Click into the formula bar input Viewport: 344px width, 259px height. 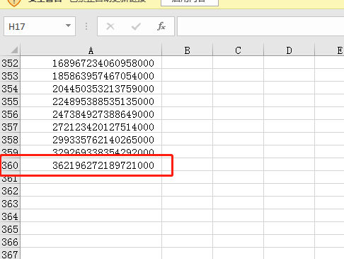[x=260, y=26]
